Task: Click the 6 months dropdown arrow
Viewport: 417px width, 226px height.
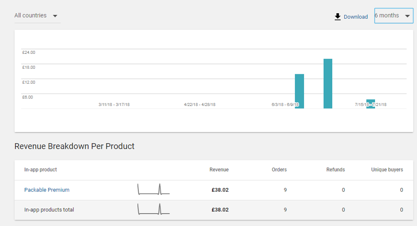Action: click(x=407, y=16)
